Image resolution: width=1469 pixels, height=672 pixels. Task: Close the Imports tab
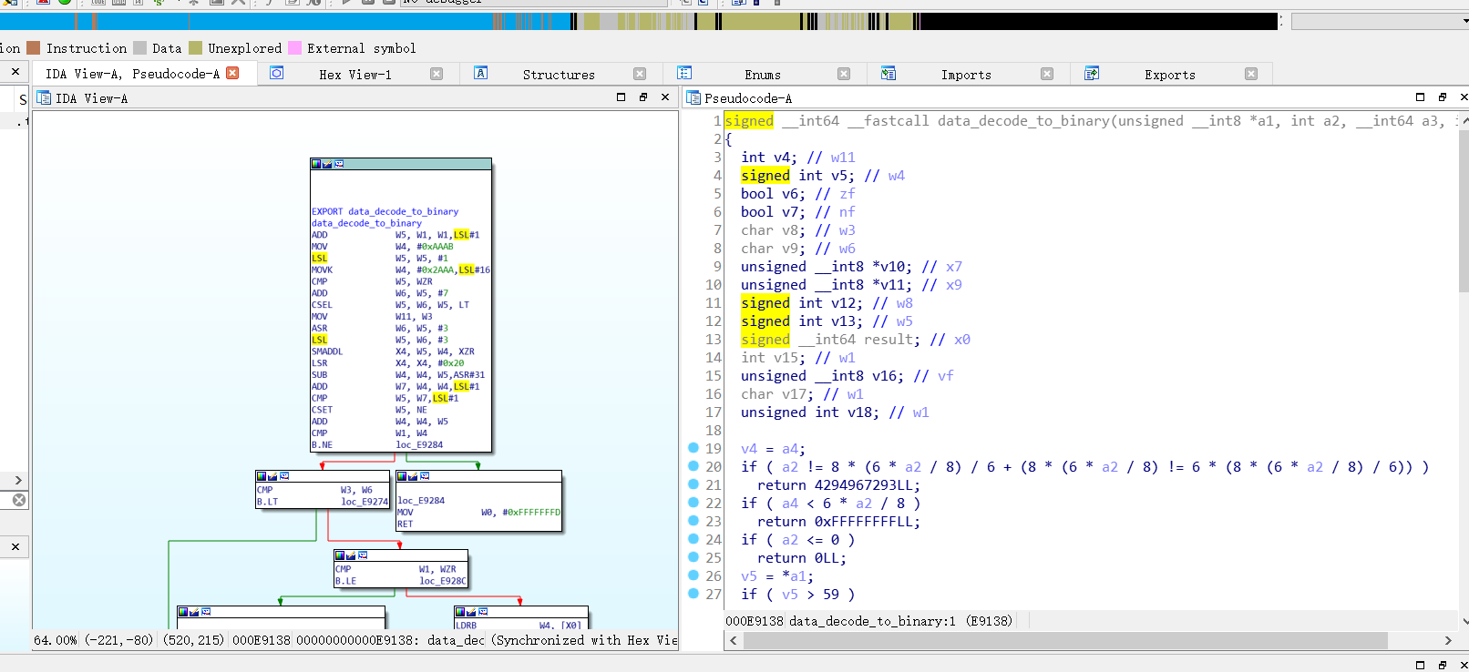point(1047,74)
